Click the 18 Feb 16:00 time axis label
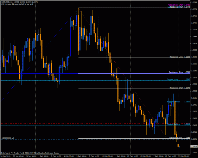The image size is (198, 158). [171, 156]
